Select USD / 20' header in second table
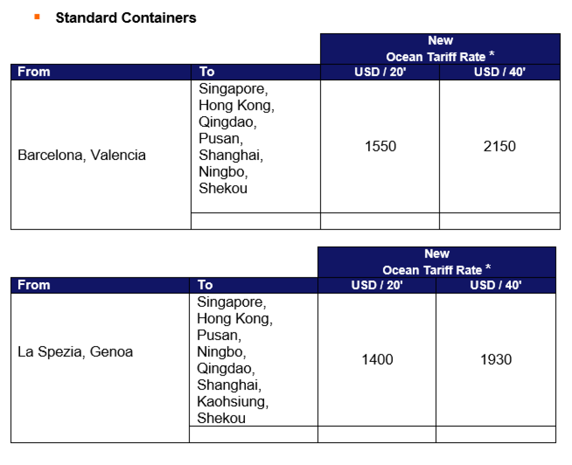 coord(377,285)
